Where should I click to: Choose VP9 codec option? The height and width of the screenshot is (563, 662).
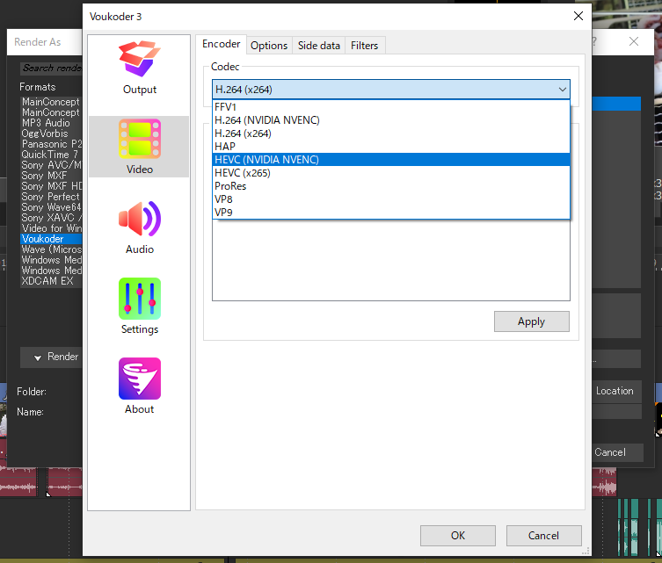pos(223,212)
